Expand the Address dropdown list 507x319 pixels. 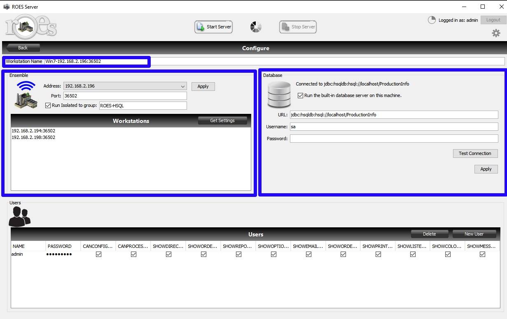point(183,86)
